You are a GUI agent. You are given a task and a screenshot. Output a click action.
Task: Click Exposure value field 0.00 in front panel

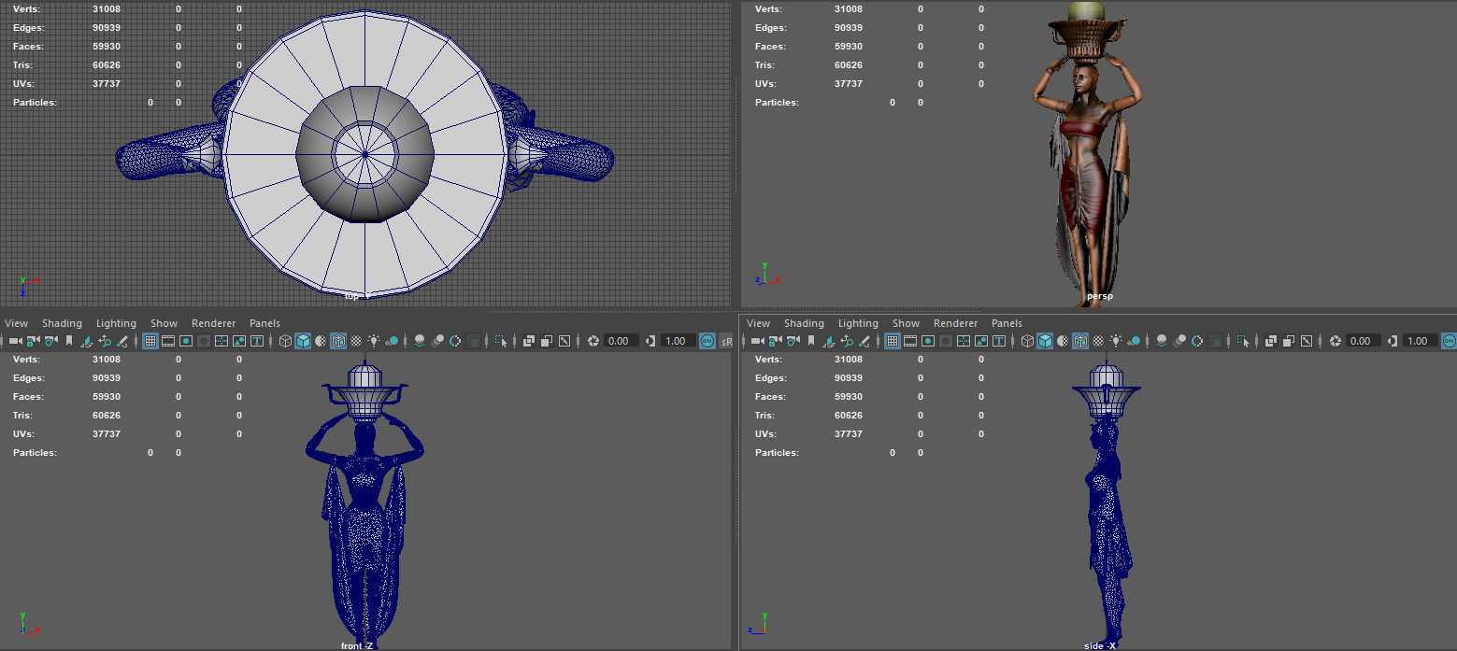pos(621,341)
